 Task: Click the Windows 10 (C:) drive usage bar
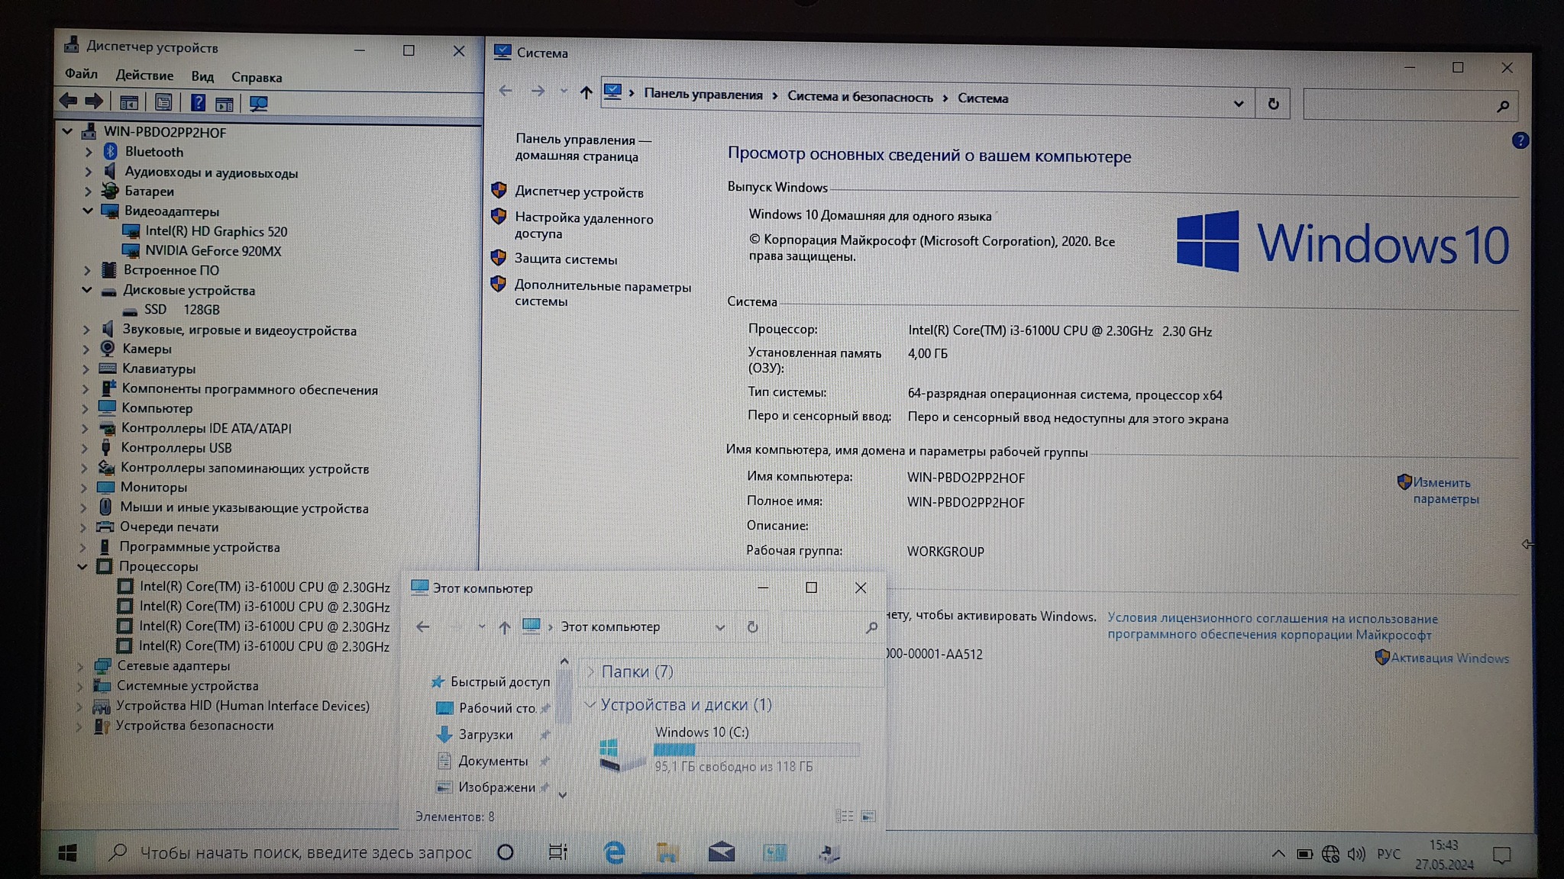(756, 750)
